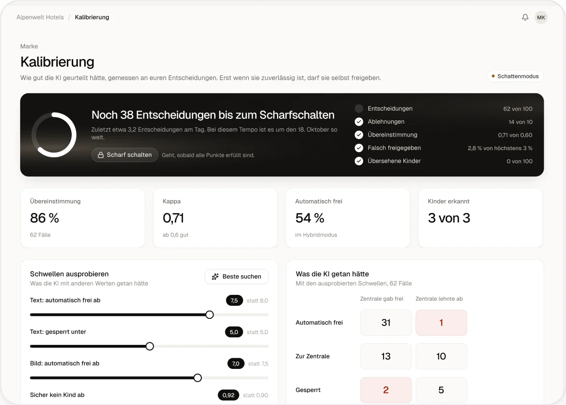566x405 pixels.
Task: Click the '0,71 von 0,60' value
Action: [x=515, y=135]
